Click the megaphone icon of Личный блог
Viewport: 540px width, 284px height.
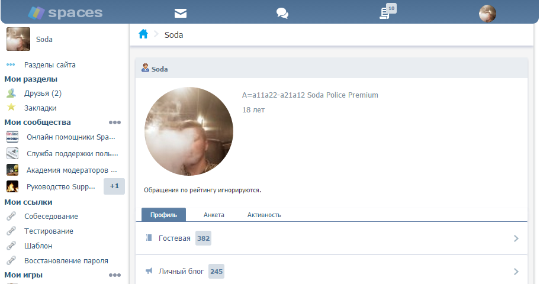[x=149, y=271]
